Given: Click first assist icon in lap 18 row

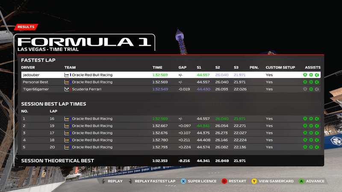Looking at the screenshot, I should pyautogui.click(x=305, y=140).
